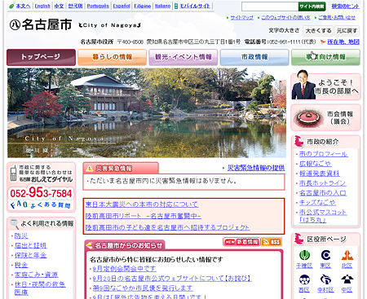Viewport: 367px width, 299px height.
Task: Click the 中区 ward emblem icon
Action: (347, 279)
